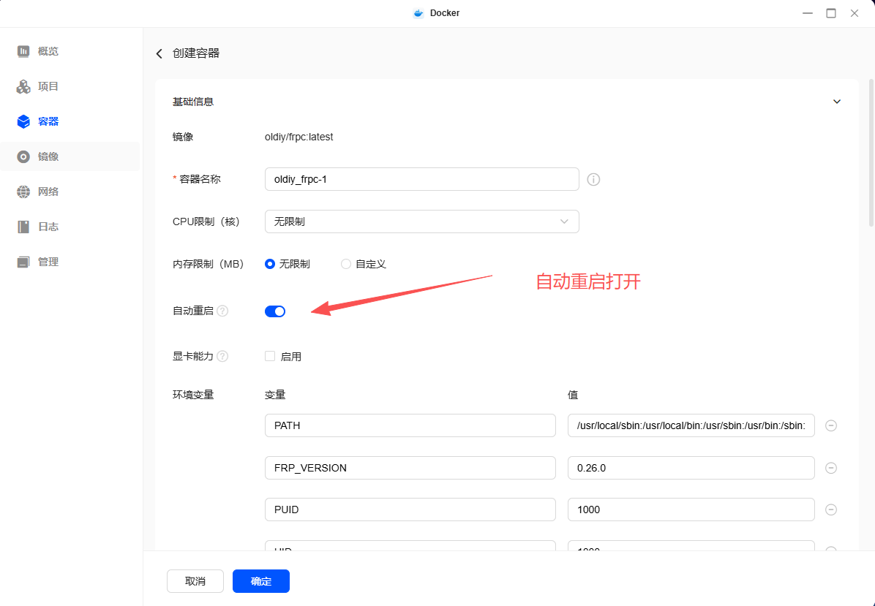Remove the PUID variable row

831,510
